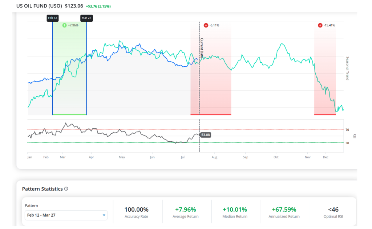Click the -6.11% percentage label
Screen dimensions: 372x229
pos(214,25)
